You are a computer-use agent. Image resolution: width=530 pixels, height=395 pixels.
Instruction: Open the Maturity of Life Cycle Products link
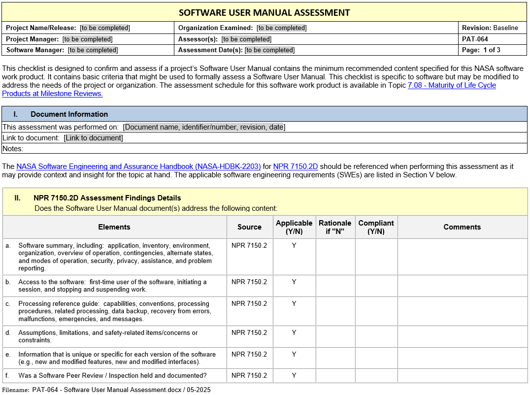click(x=452, y=85)
